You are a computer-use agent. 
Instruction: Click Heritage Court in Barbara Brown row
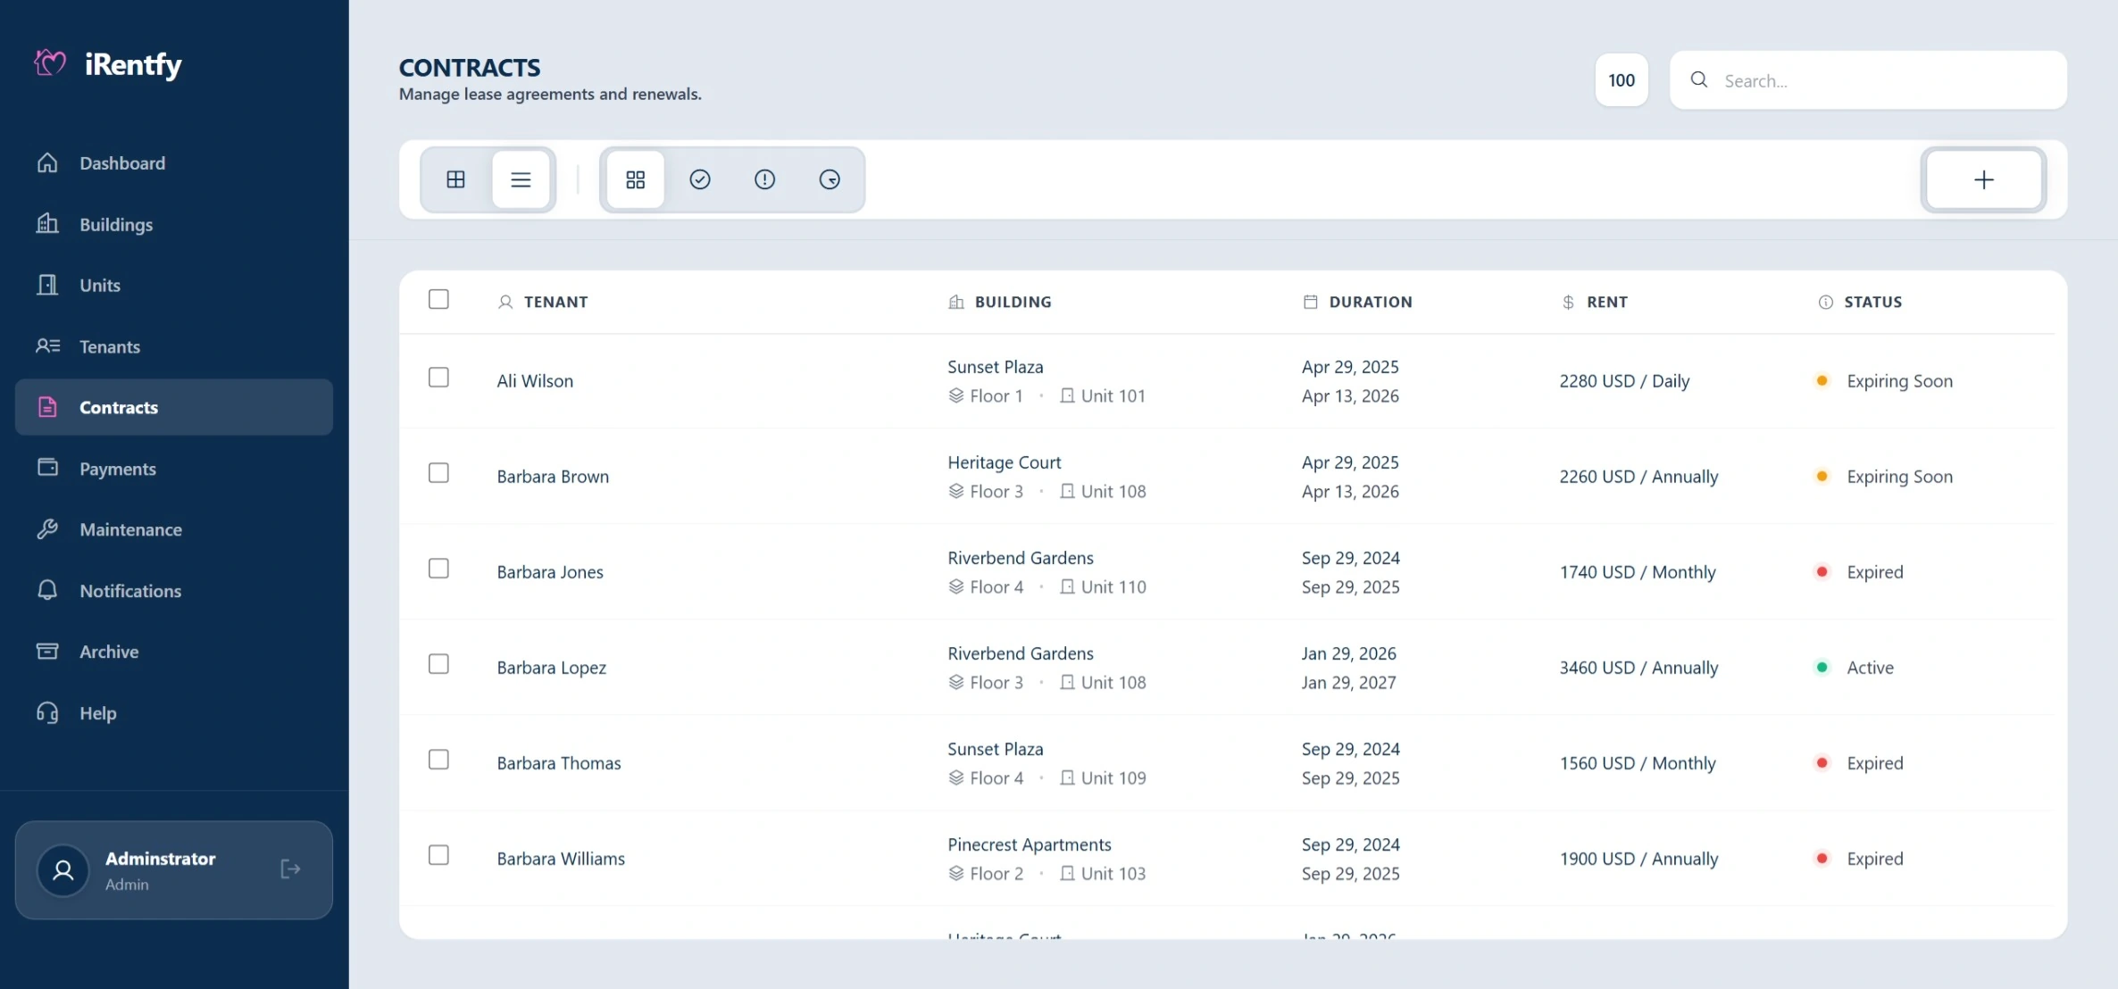pos(1004,462)
